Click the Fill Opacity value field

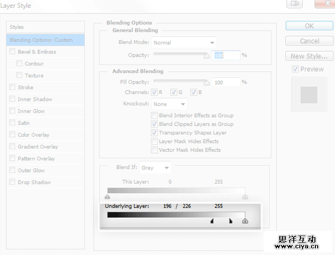(x=226, y=82)
